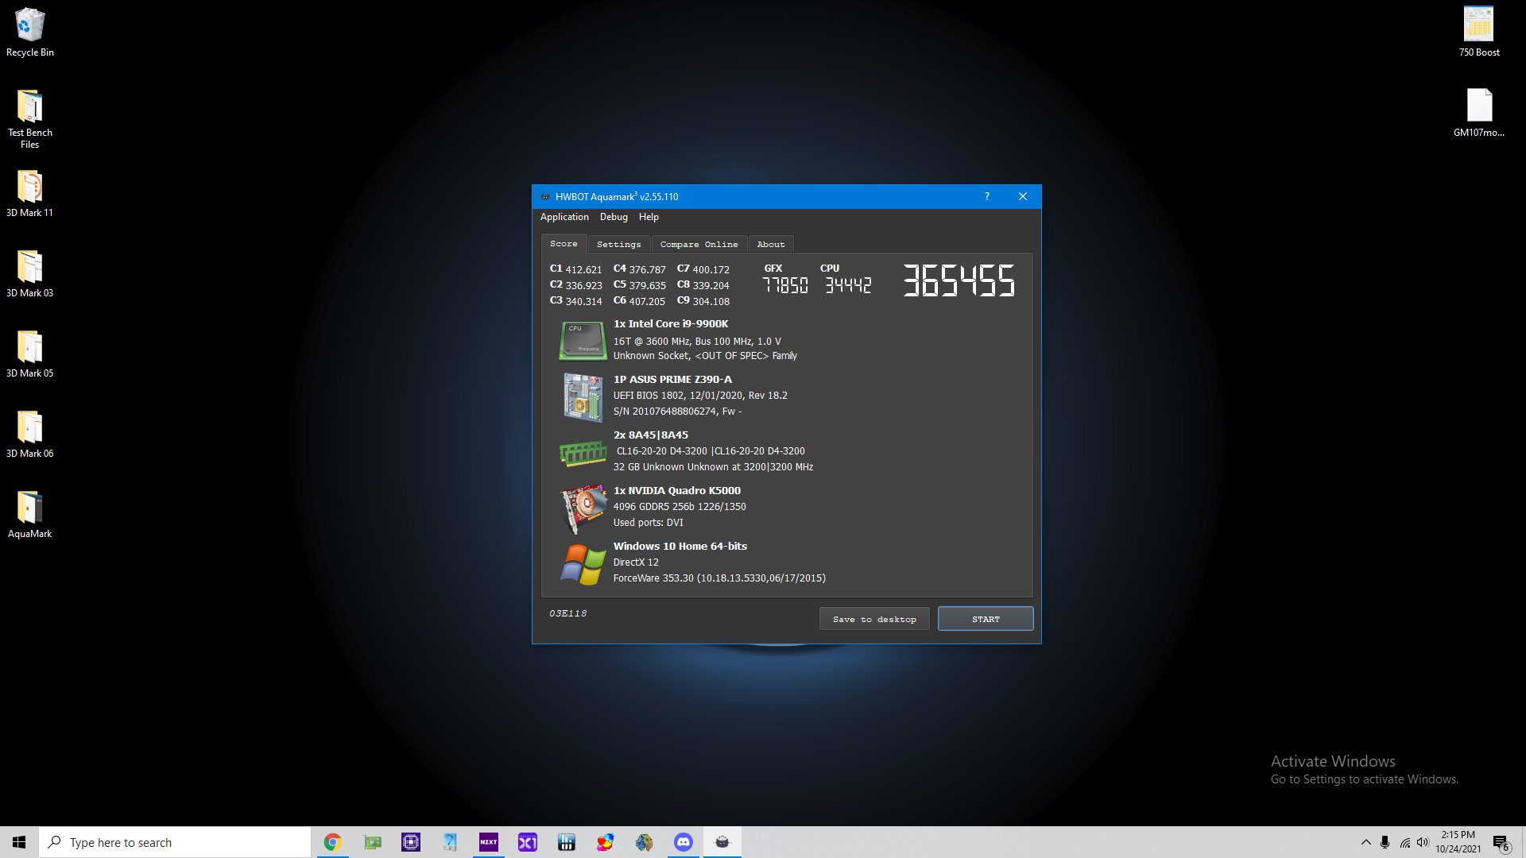Open the colorful pinwheel taskbar app
Viewport: 1526px width, 858px height.
pos(606,842)
